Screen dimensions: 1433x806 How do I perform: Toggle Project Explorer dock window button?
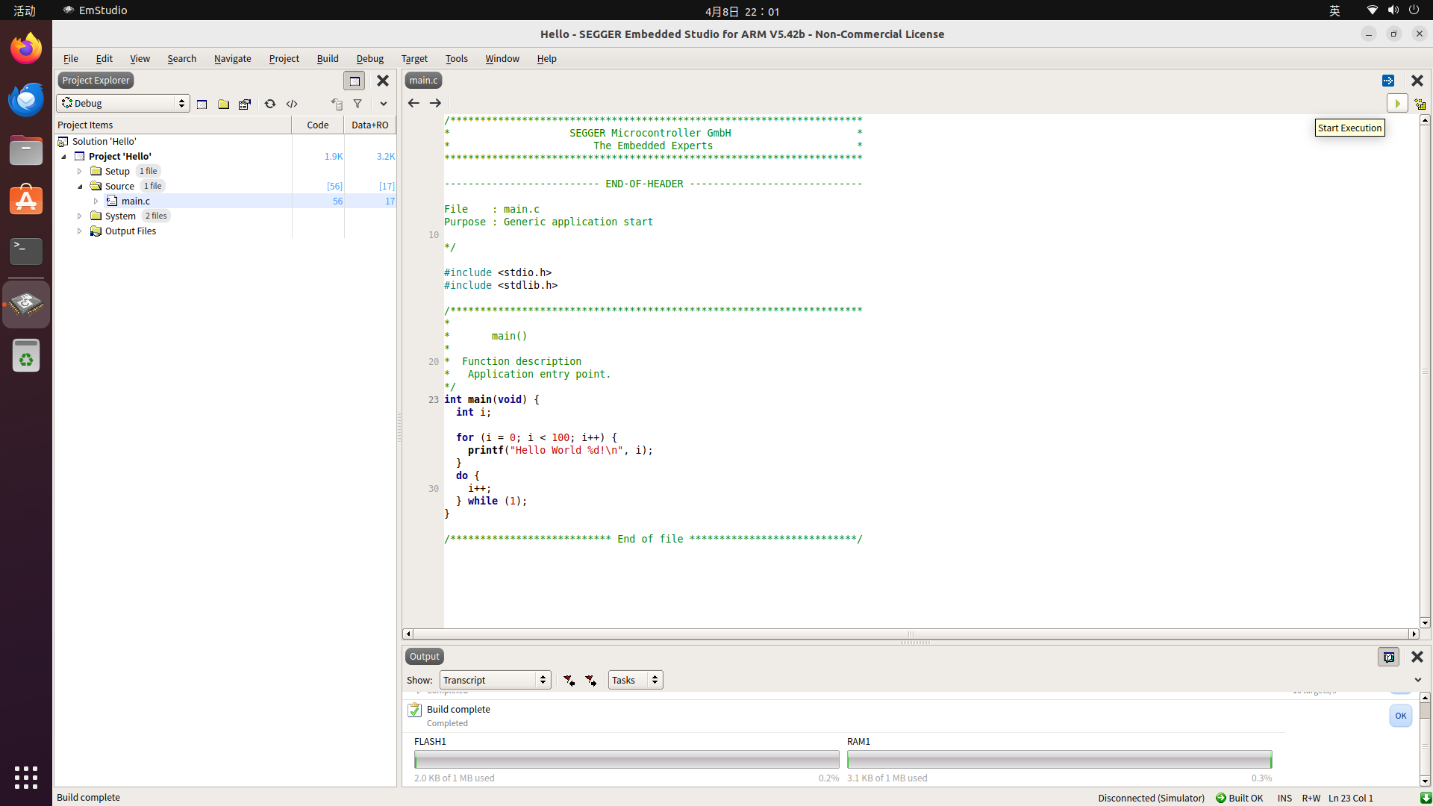(x=355, y=81)
